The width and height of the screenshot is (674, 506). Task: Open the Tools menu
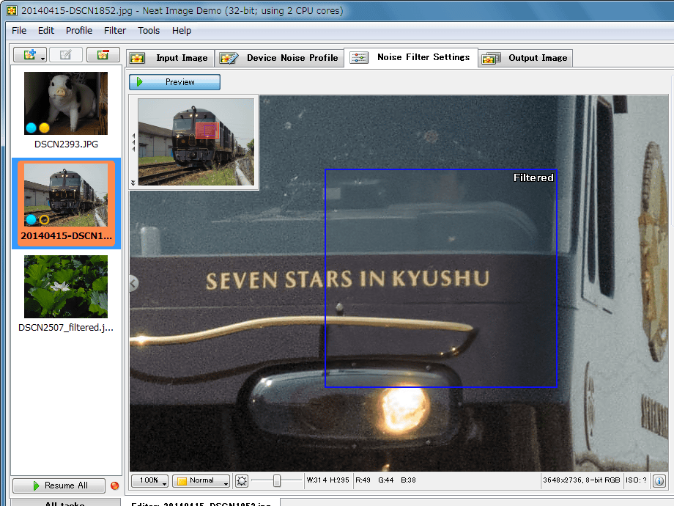pos(149,31)
